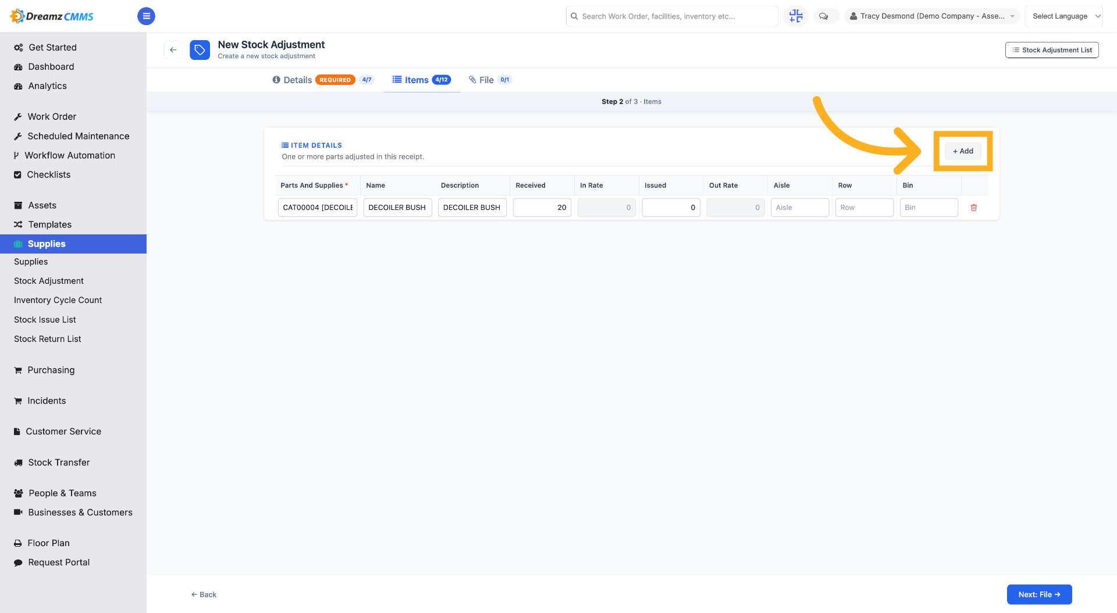Open Dreamz CMMS logo home
The width and height of the screenshot is (1117, 613).
pos(52,16)
